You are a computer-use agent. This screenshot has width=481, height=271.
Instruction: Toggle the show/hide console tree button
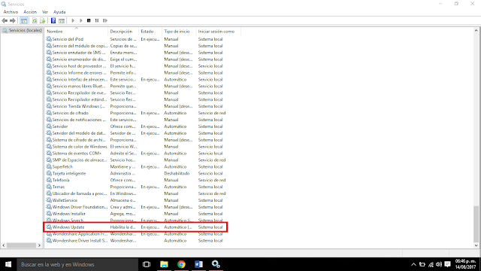23,20
